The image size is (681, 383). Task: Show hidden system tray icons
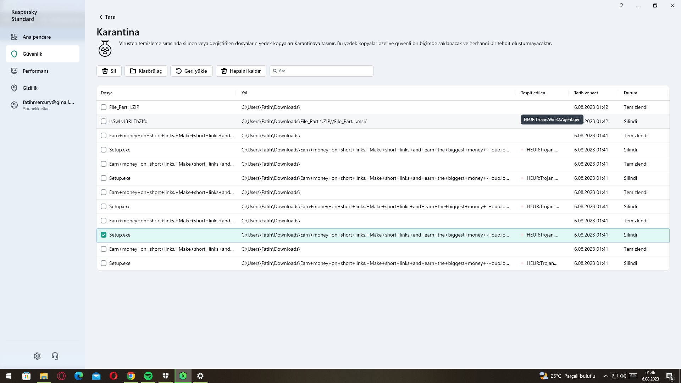click(606, 376)
